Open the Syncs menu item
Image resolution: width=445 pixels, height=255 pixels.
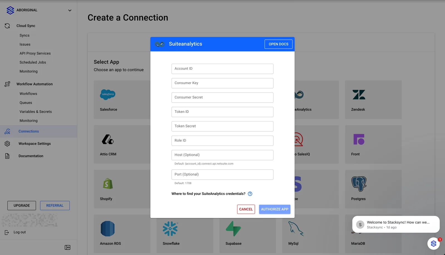point(24,36)
